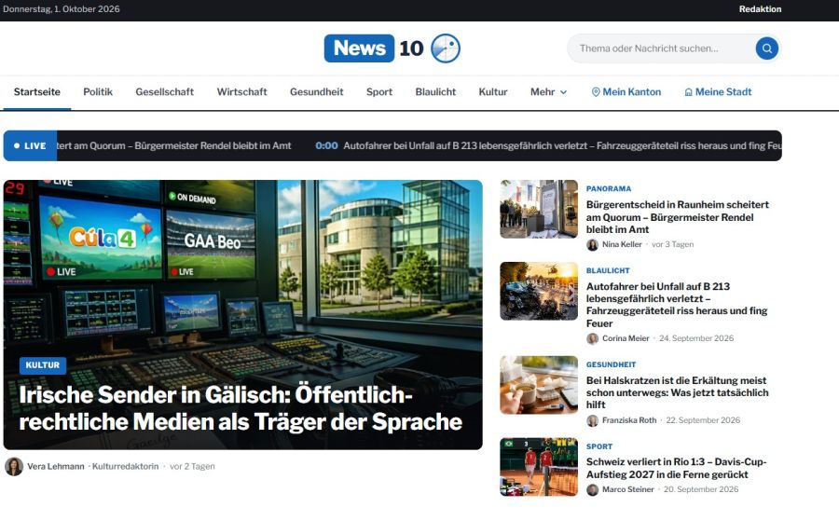Click the Kulturredaktorin role label
This screenshot has height=521, width=839.
[x=125, y=466]
